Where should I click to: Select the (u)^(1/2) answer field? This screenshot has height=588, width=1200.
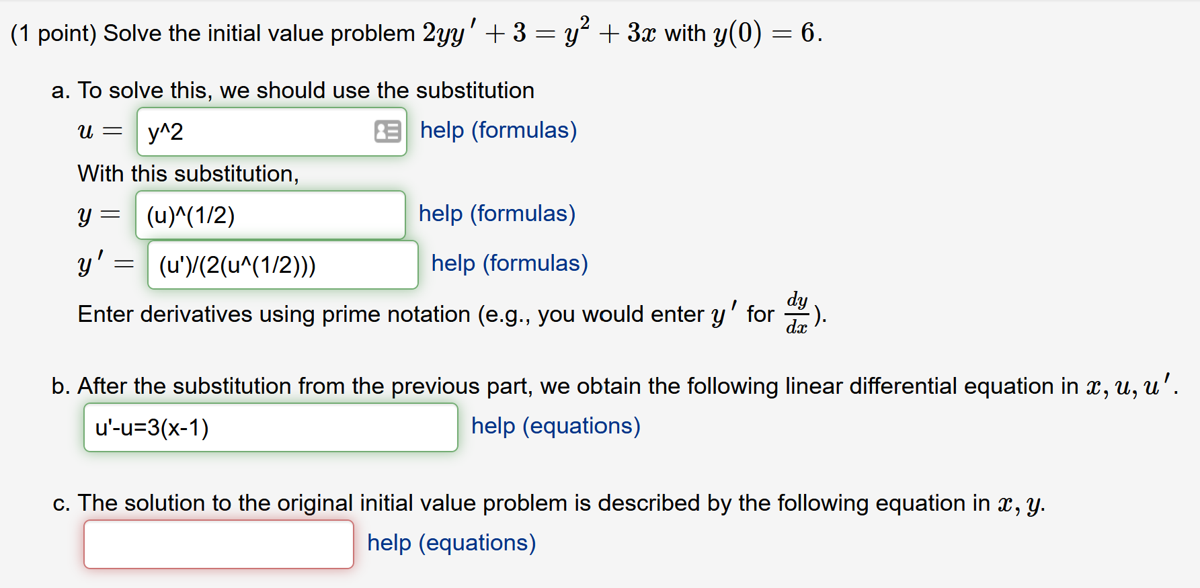click(x=270, y=214)
